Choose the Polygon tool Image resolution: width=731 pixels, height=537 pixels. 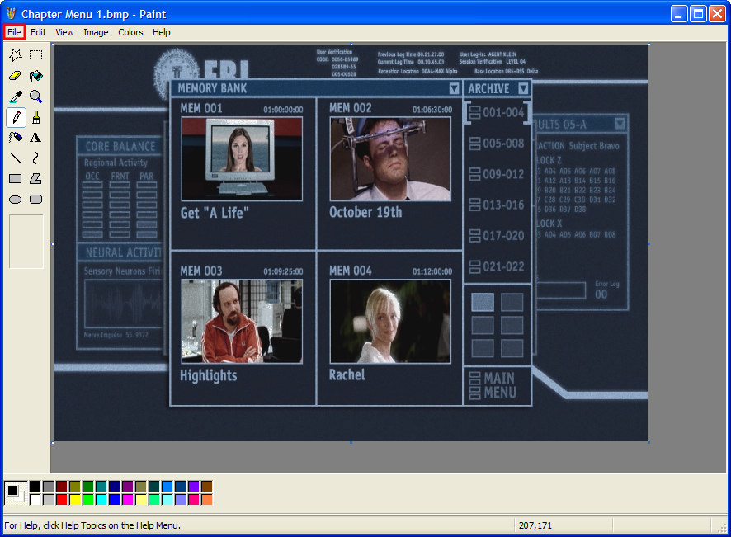point(36,178)
